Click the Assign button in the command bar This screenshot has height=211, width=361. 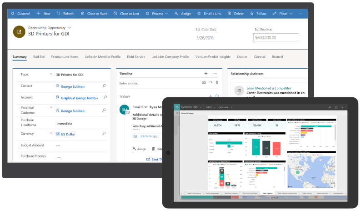pyautogui.click(x=183, y=14)
